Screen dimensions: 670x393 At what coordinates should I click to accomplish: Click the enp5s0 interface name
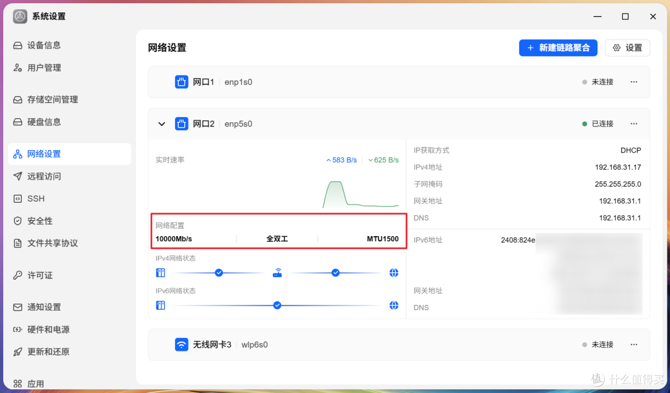coord(238,124)
